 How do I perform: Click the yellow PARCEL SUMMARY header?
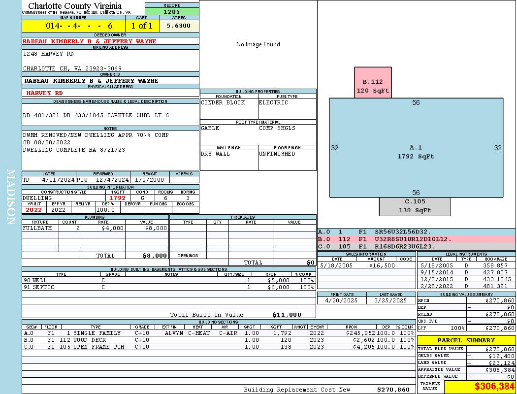[x=466, y=340]
